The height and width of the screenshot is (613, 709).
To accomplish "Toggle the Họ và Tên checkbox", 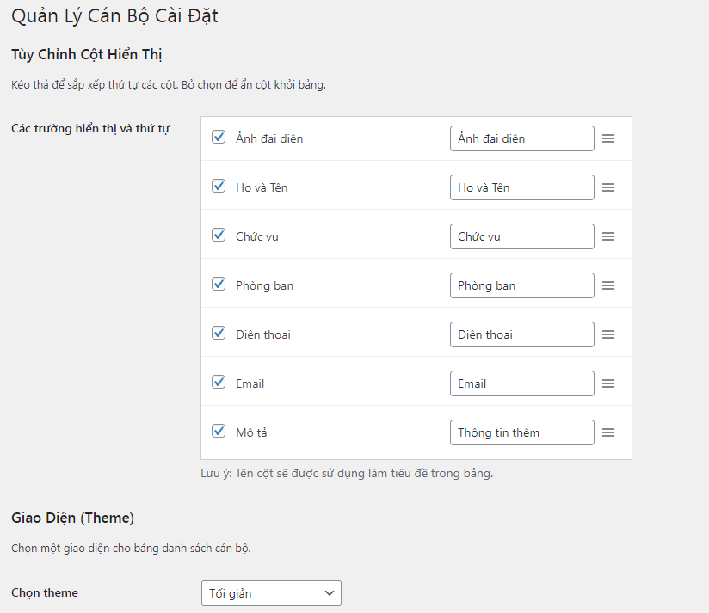I will pos(219,186).
